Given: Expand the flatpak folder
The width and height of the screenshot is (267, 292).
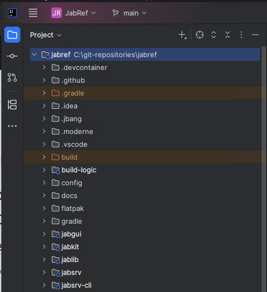Looking at the screenshot, I should click(x=44, y=208).
